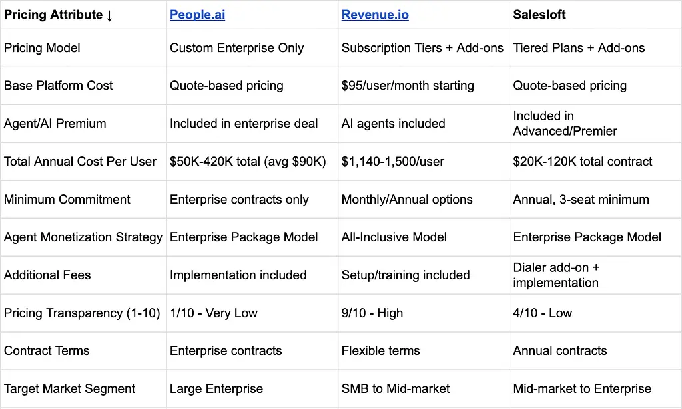682x409 pixels.
Task: Open the People.ai link
Action: (197, 15)
